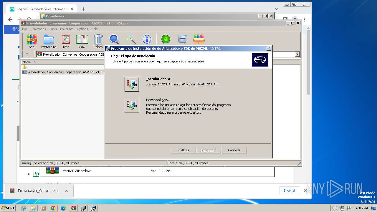Click "WinRAR ZIP archive" text in Downloads window

(x=77, y=171)
